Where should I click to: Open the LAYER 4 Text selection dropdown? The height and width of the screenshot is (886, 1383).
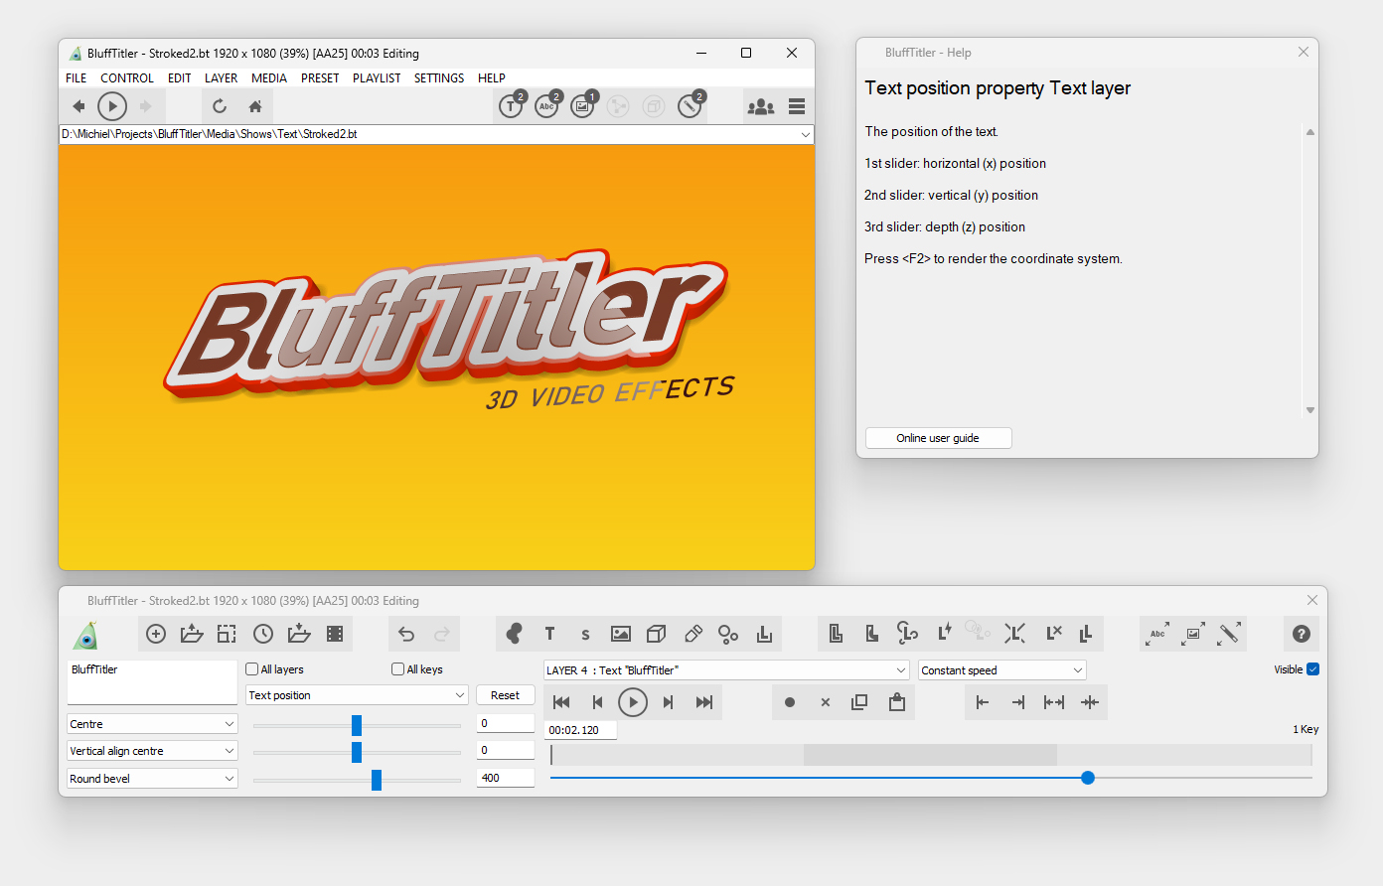[726, 670]
